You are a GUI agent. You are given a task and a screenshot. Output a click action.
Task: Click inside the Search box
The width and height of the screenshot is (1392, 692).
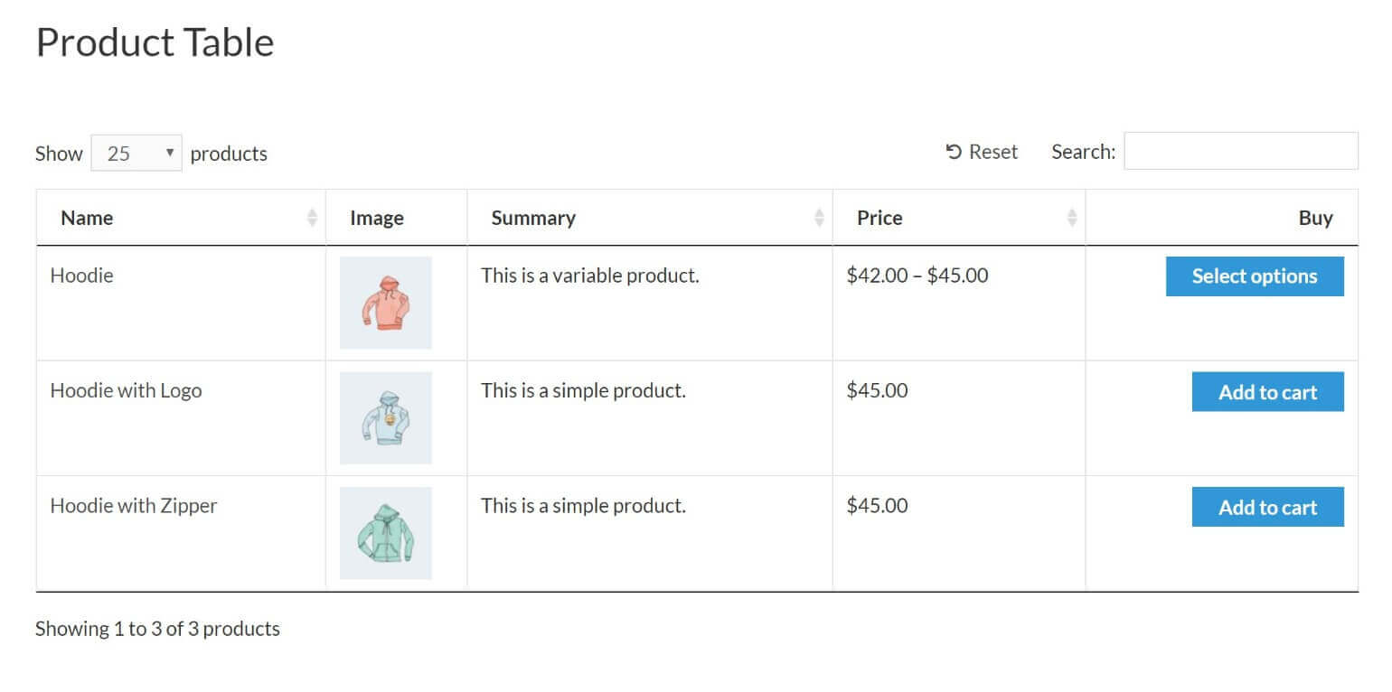[x=1240, y=151]
